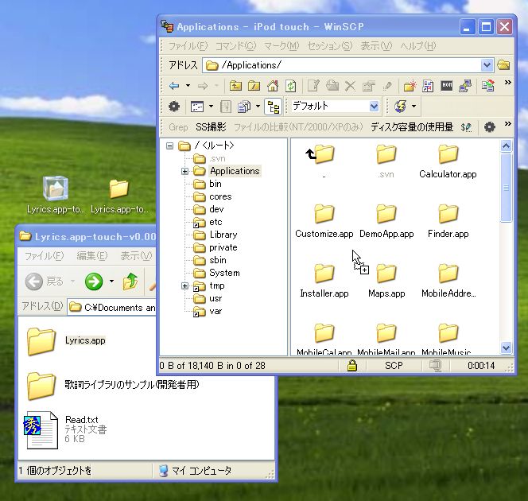Image resolution: width=528 pixels, height=501 pixels.
Task: Select the Calculator.app folder
Action: (448, 161)
